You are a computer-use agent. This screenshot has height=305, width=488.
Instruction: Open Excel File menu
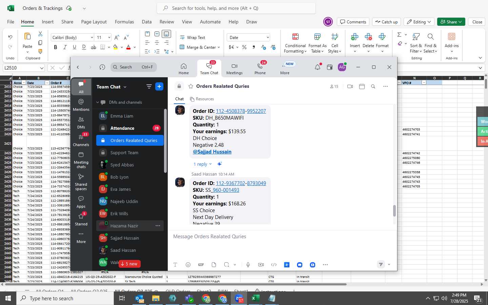[x=11, y=22]
